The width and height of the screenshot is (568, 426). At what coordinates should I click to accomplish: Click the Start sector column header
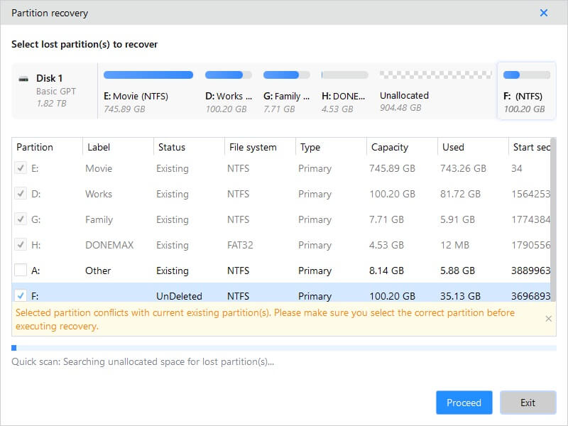530,147
